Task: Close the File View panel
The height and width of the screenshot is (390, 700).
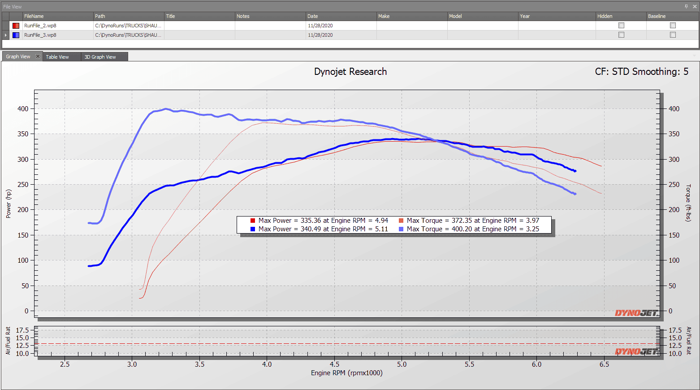Action: 695,6
